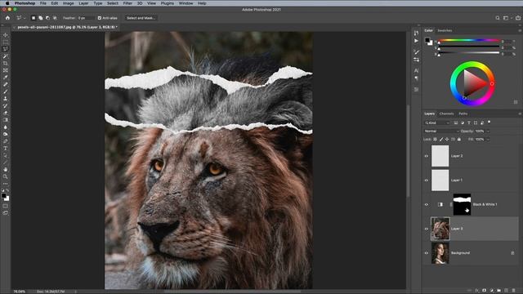The image size is (523, 294).
Task: Select the Eraser tool
Action: (x=6, y=113)
